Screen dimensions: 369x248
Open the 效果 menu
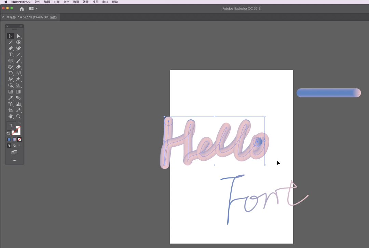click(x=86, y=2)
